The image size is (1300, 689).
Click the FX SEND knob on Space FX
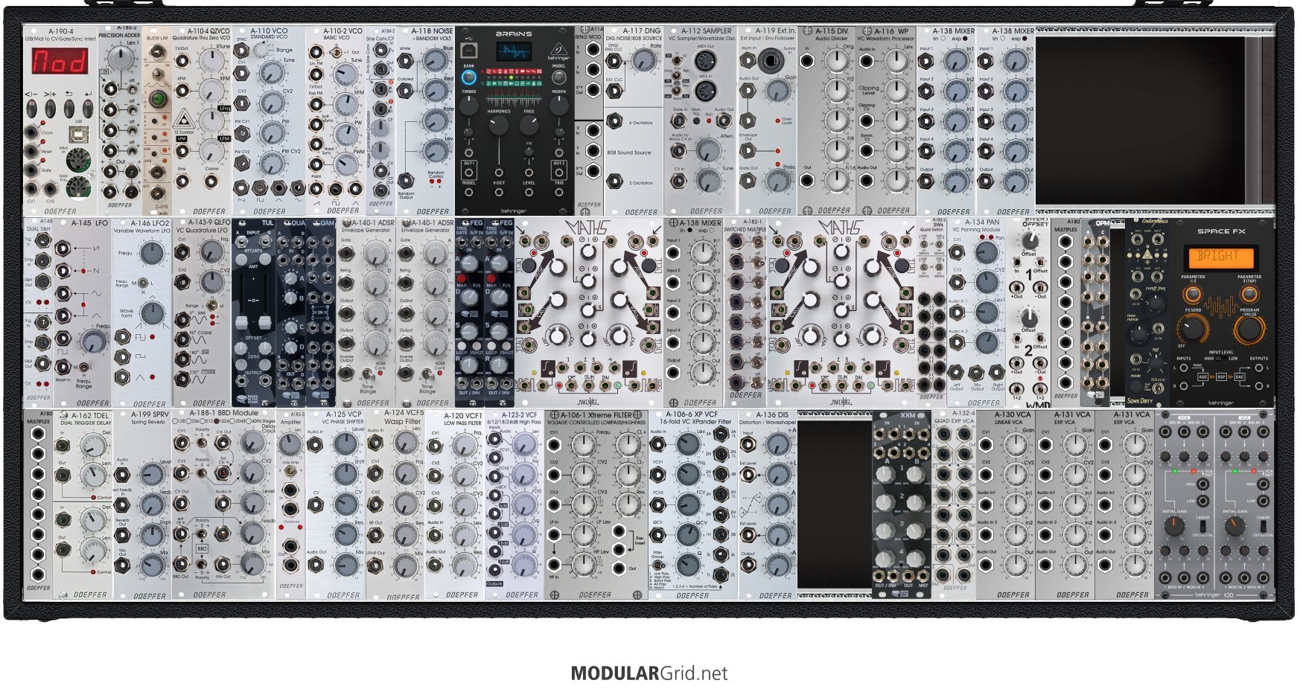coord(1193,328)
